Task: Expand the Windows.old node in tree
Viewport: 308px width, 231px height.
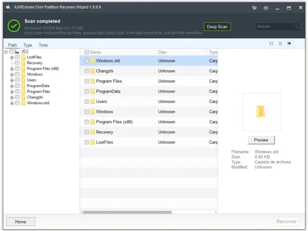Action: (x=12, y=103)
